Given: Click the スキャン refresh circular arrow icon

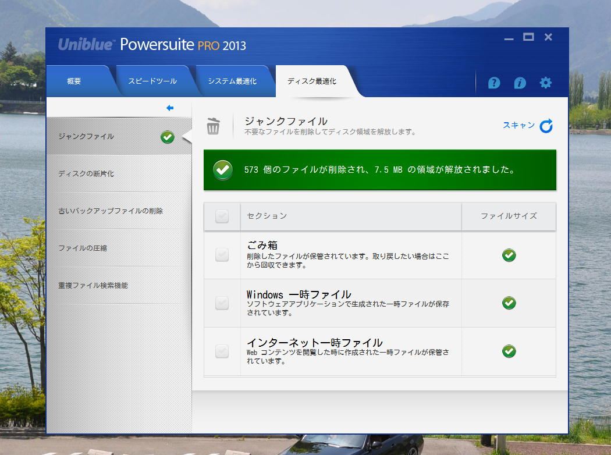Looking at the screenshot, I should pos(546,126).
